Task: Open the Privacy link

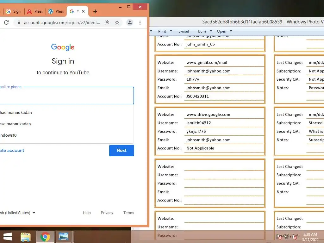Action: pos(107,213)
